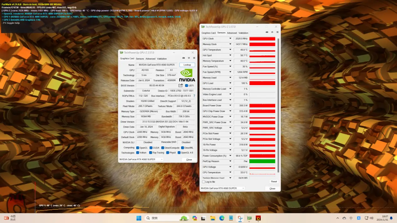Toggle the UEFI checkbox

(x=187, y=85)
